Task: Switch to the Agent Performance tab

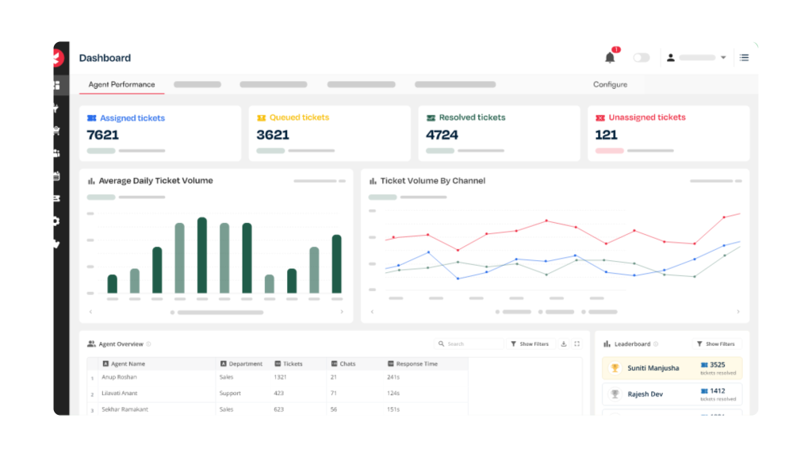Action: coord(121,84)
